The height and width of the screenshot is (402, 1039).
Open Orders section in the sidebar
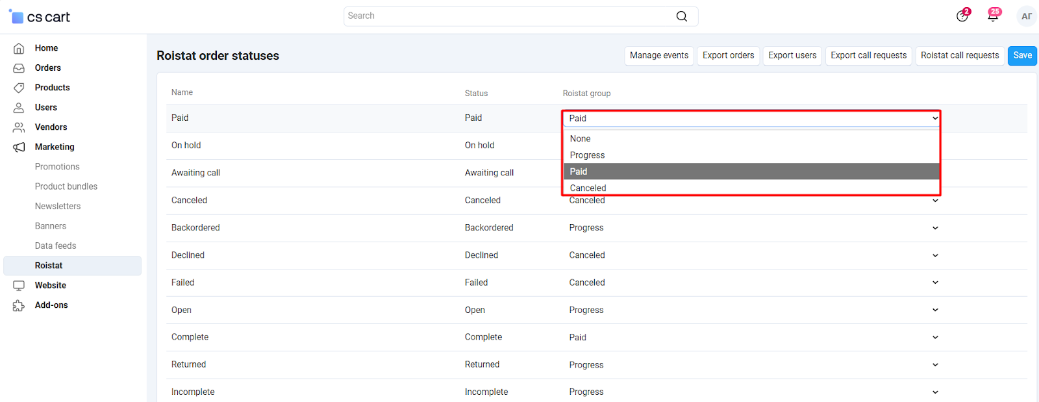click(x=48, y=68)
